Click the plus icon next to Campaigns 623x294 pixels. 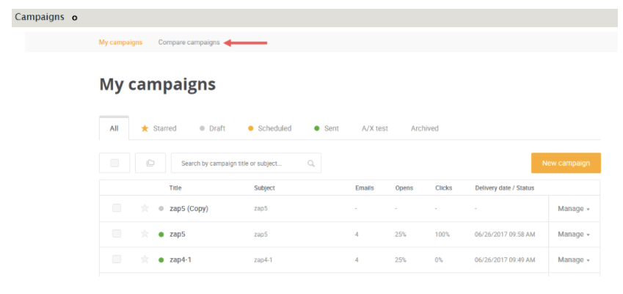click(x=75, y=18)
